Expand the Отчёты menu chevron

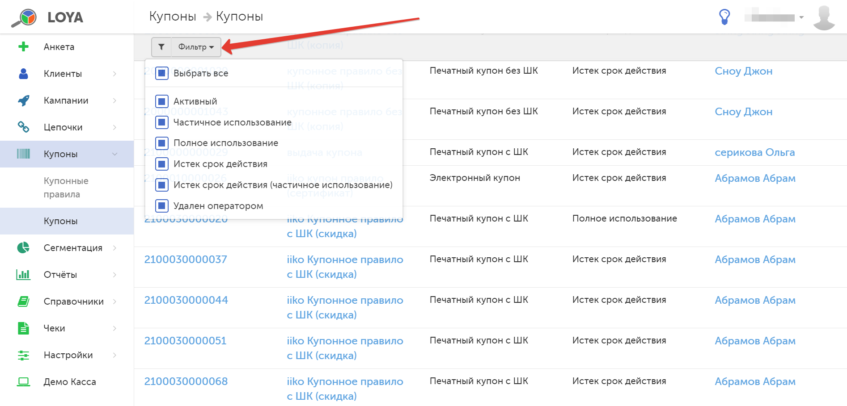pos(114,275)
